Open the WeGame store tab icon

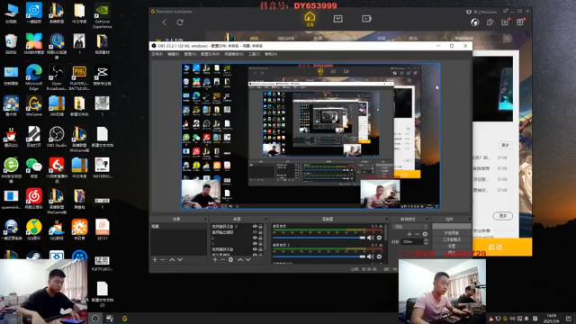coord(338,18)
